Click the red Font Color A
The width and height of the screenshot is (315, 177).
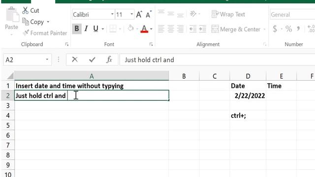(144, 29)
